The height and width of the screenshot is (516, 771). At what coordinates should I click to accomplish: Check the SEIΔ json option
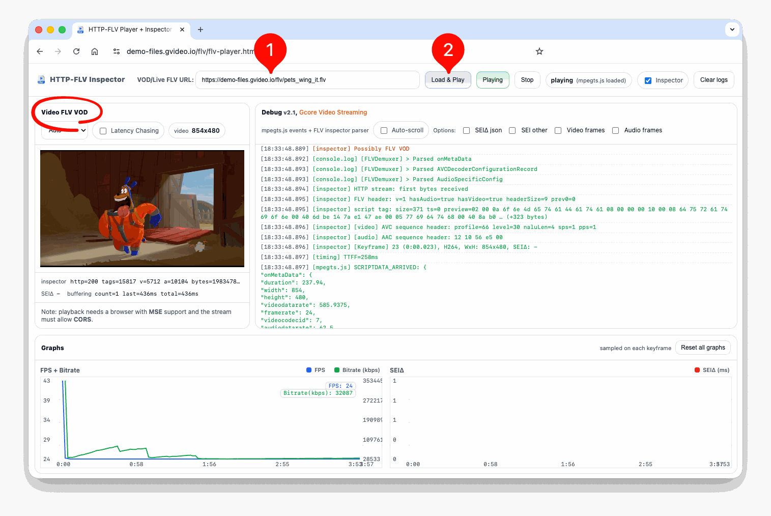pos(466,130)
